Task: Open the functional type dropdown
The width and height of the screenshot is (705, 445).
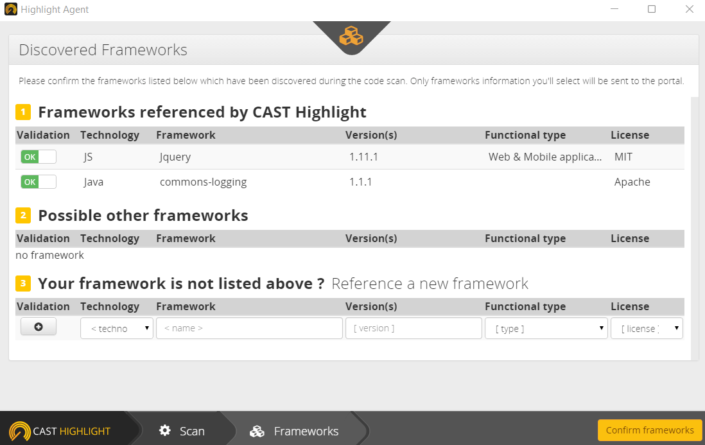Action: (x=546, y=329)
